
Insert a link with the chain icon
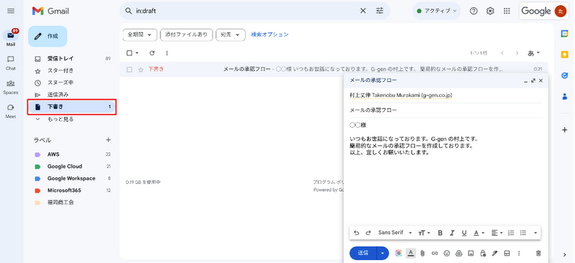coord(435,253)
